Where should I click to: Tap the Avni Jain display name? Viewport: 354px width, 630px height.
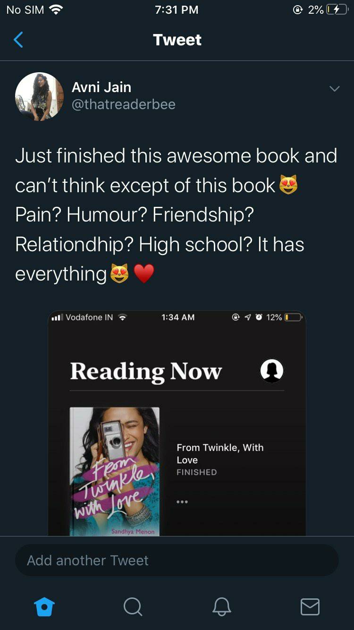pyautogui.click(x=101, y=87)
